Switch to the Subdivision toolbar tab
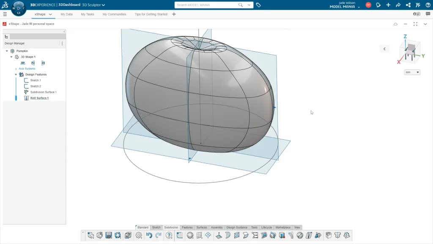The image size is (433, 244). coord(171,227)
